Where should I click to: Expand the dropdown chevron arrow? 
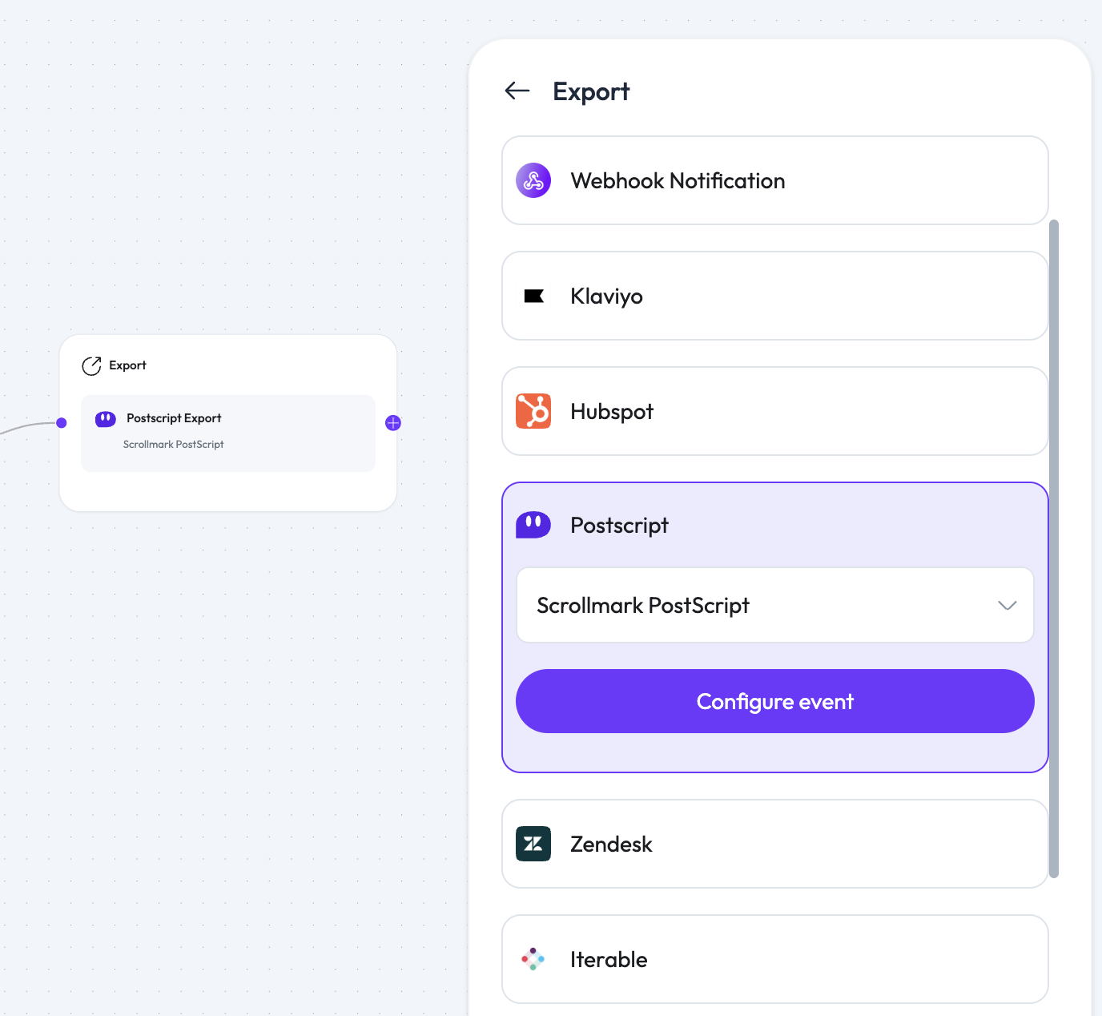click(x=1007, y=606)
